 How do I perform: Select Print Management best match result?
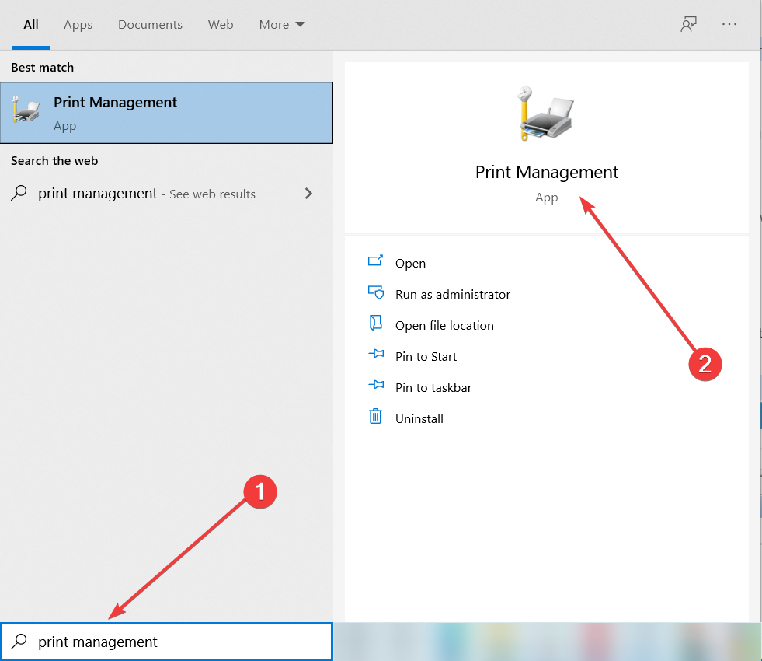(166, 113)
